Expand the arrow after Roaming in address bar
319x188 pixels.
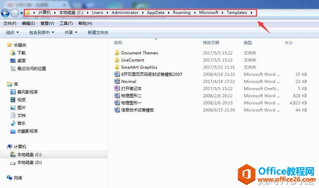(195, 12)
